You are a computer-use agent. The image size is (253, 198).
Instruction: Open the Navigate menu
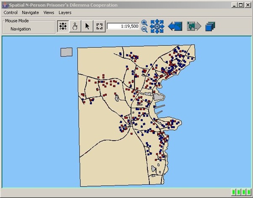click(x=30, y=13)
